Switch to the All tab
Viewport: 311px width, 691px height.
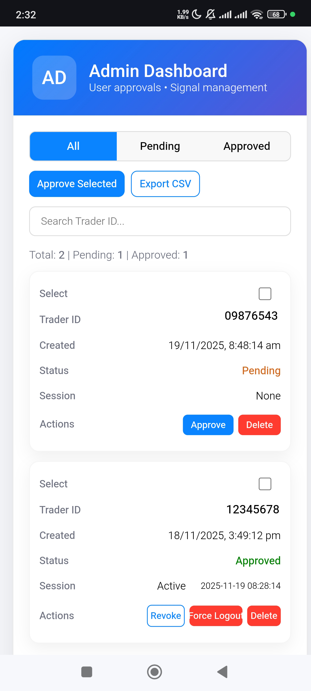pos(73,146)
